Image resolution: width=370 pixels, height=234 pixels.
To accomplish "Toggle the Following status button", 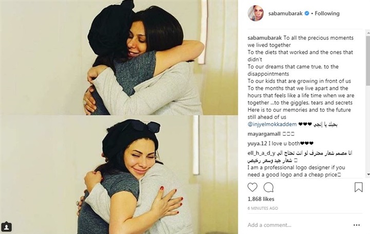I will [327, 13].
